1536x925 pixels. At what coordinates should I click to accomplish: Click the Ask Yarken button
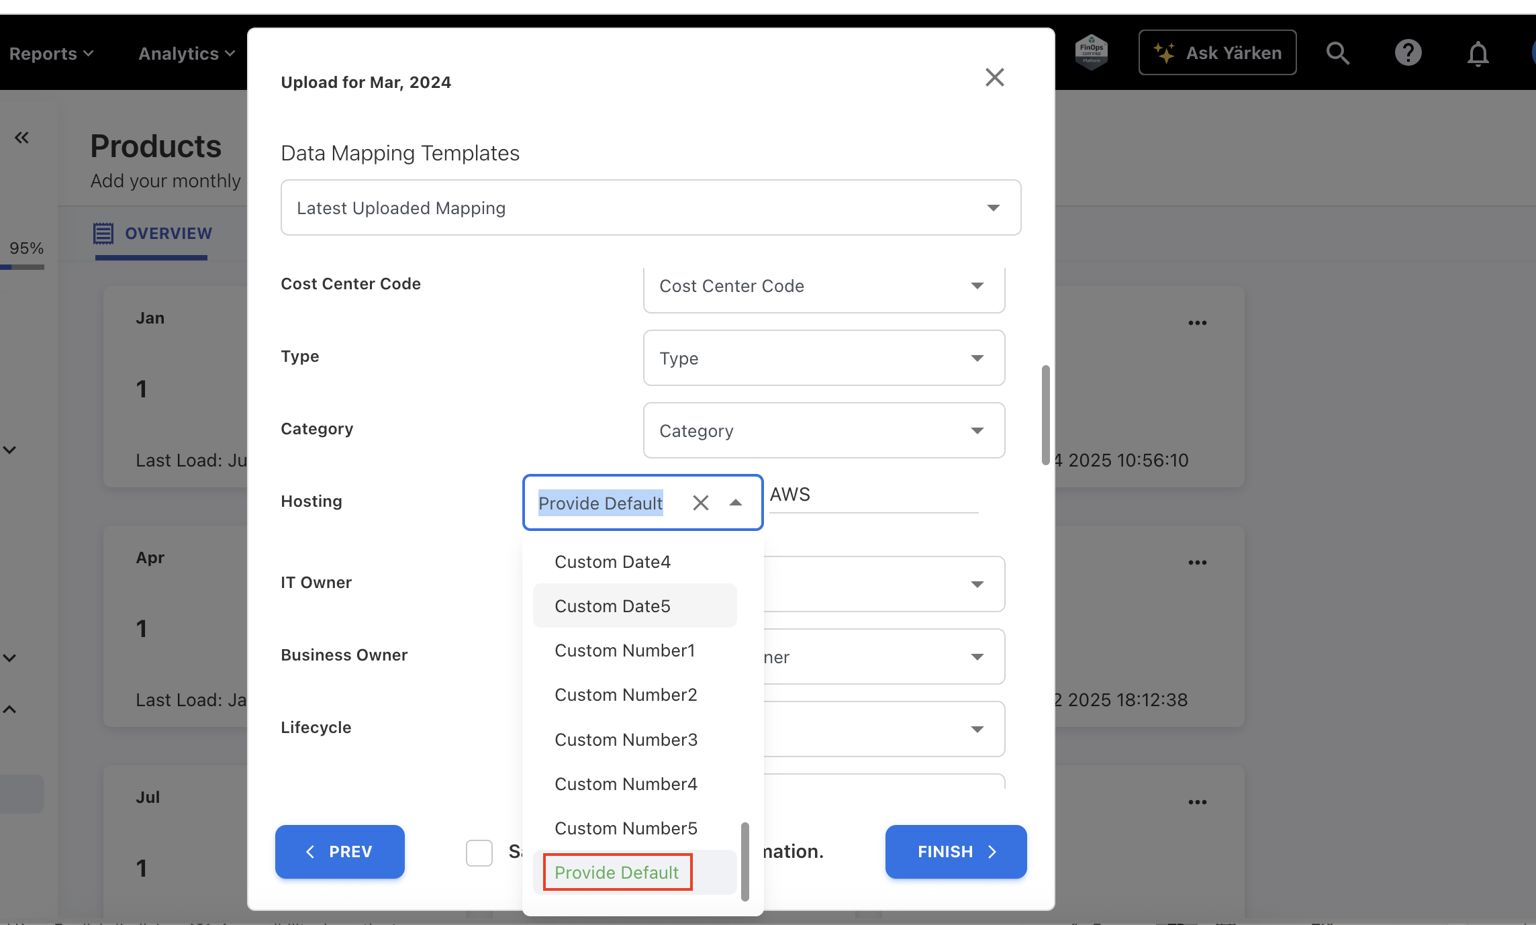click(x=1217, y=53)
